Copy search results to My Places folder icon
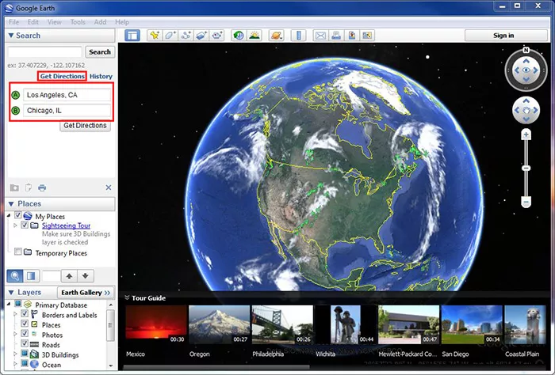Screen dimensions: 555x375 click(14, 187)
